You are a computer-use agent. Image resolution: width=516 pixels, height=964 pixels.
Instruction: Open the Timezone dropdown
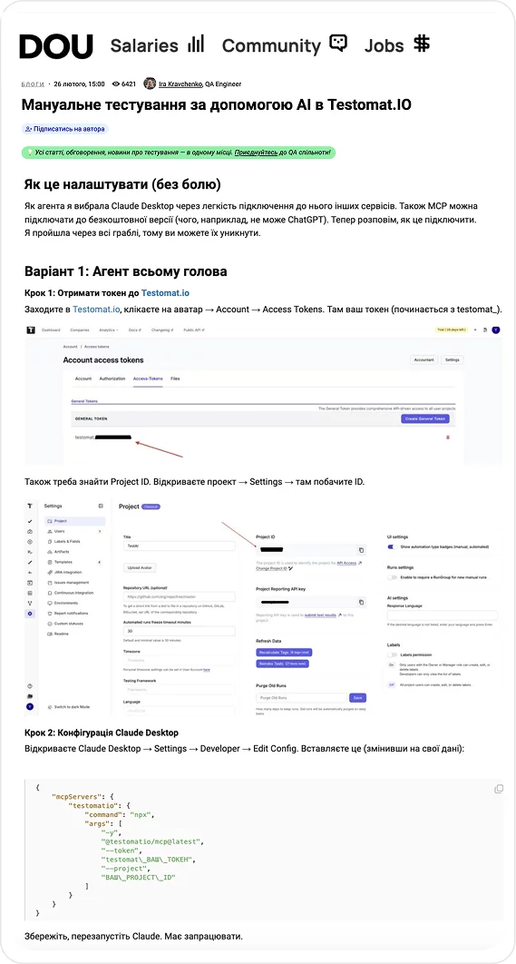click(180, 660)
